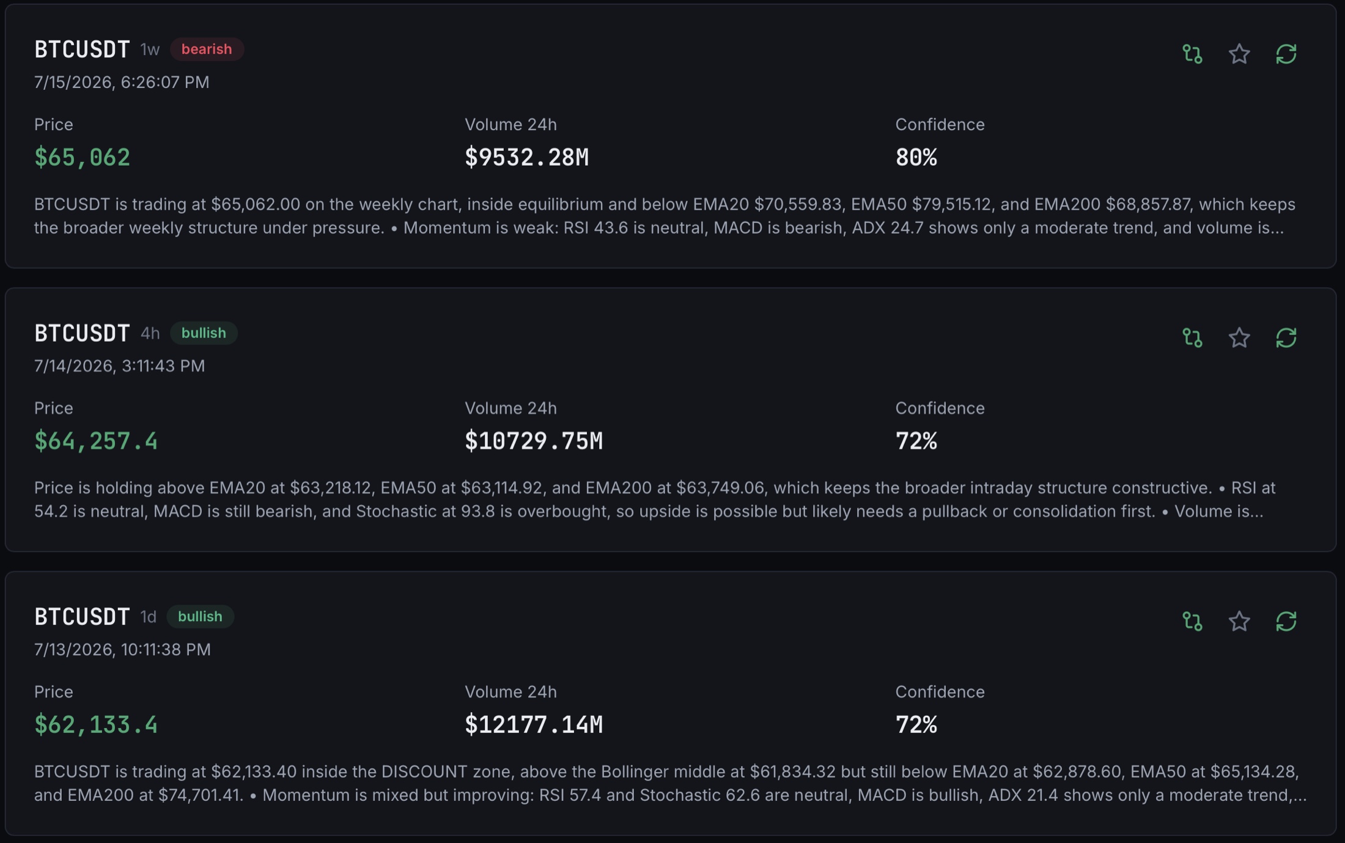Image resolution: width=1345 pixels, height=843 pixels.
Task: Expand the DISCOUNT zone analysis text
Action: 670,783
